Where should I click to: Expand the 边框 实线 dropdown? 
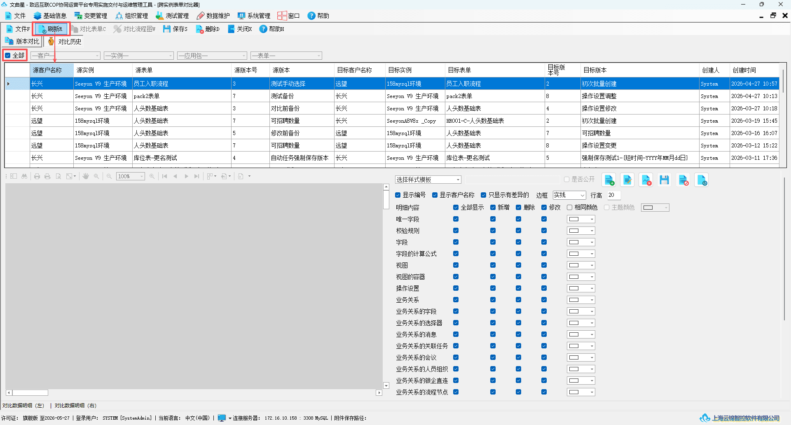coord(569,195)
